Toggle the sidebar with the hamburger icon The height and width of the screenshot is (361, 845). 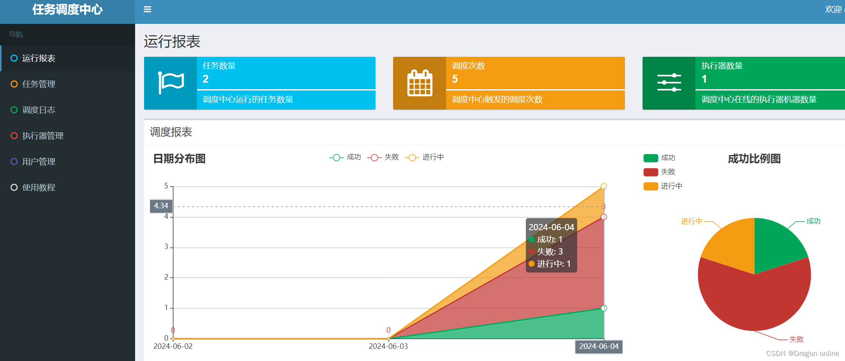coord(147,9)
